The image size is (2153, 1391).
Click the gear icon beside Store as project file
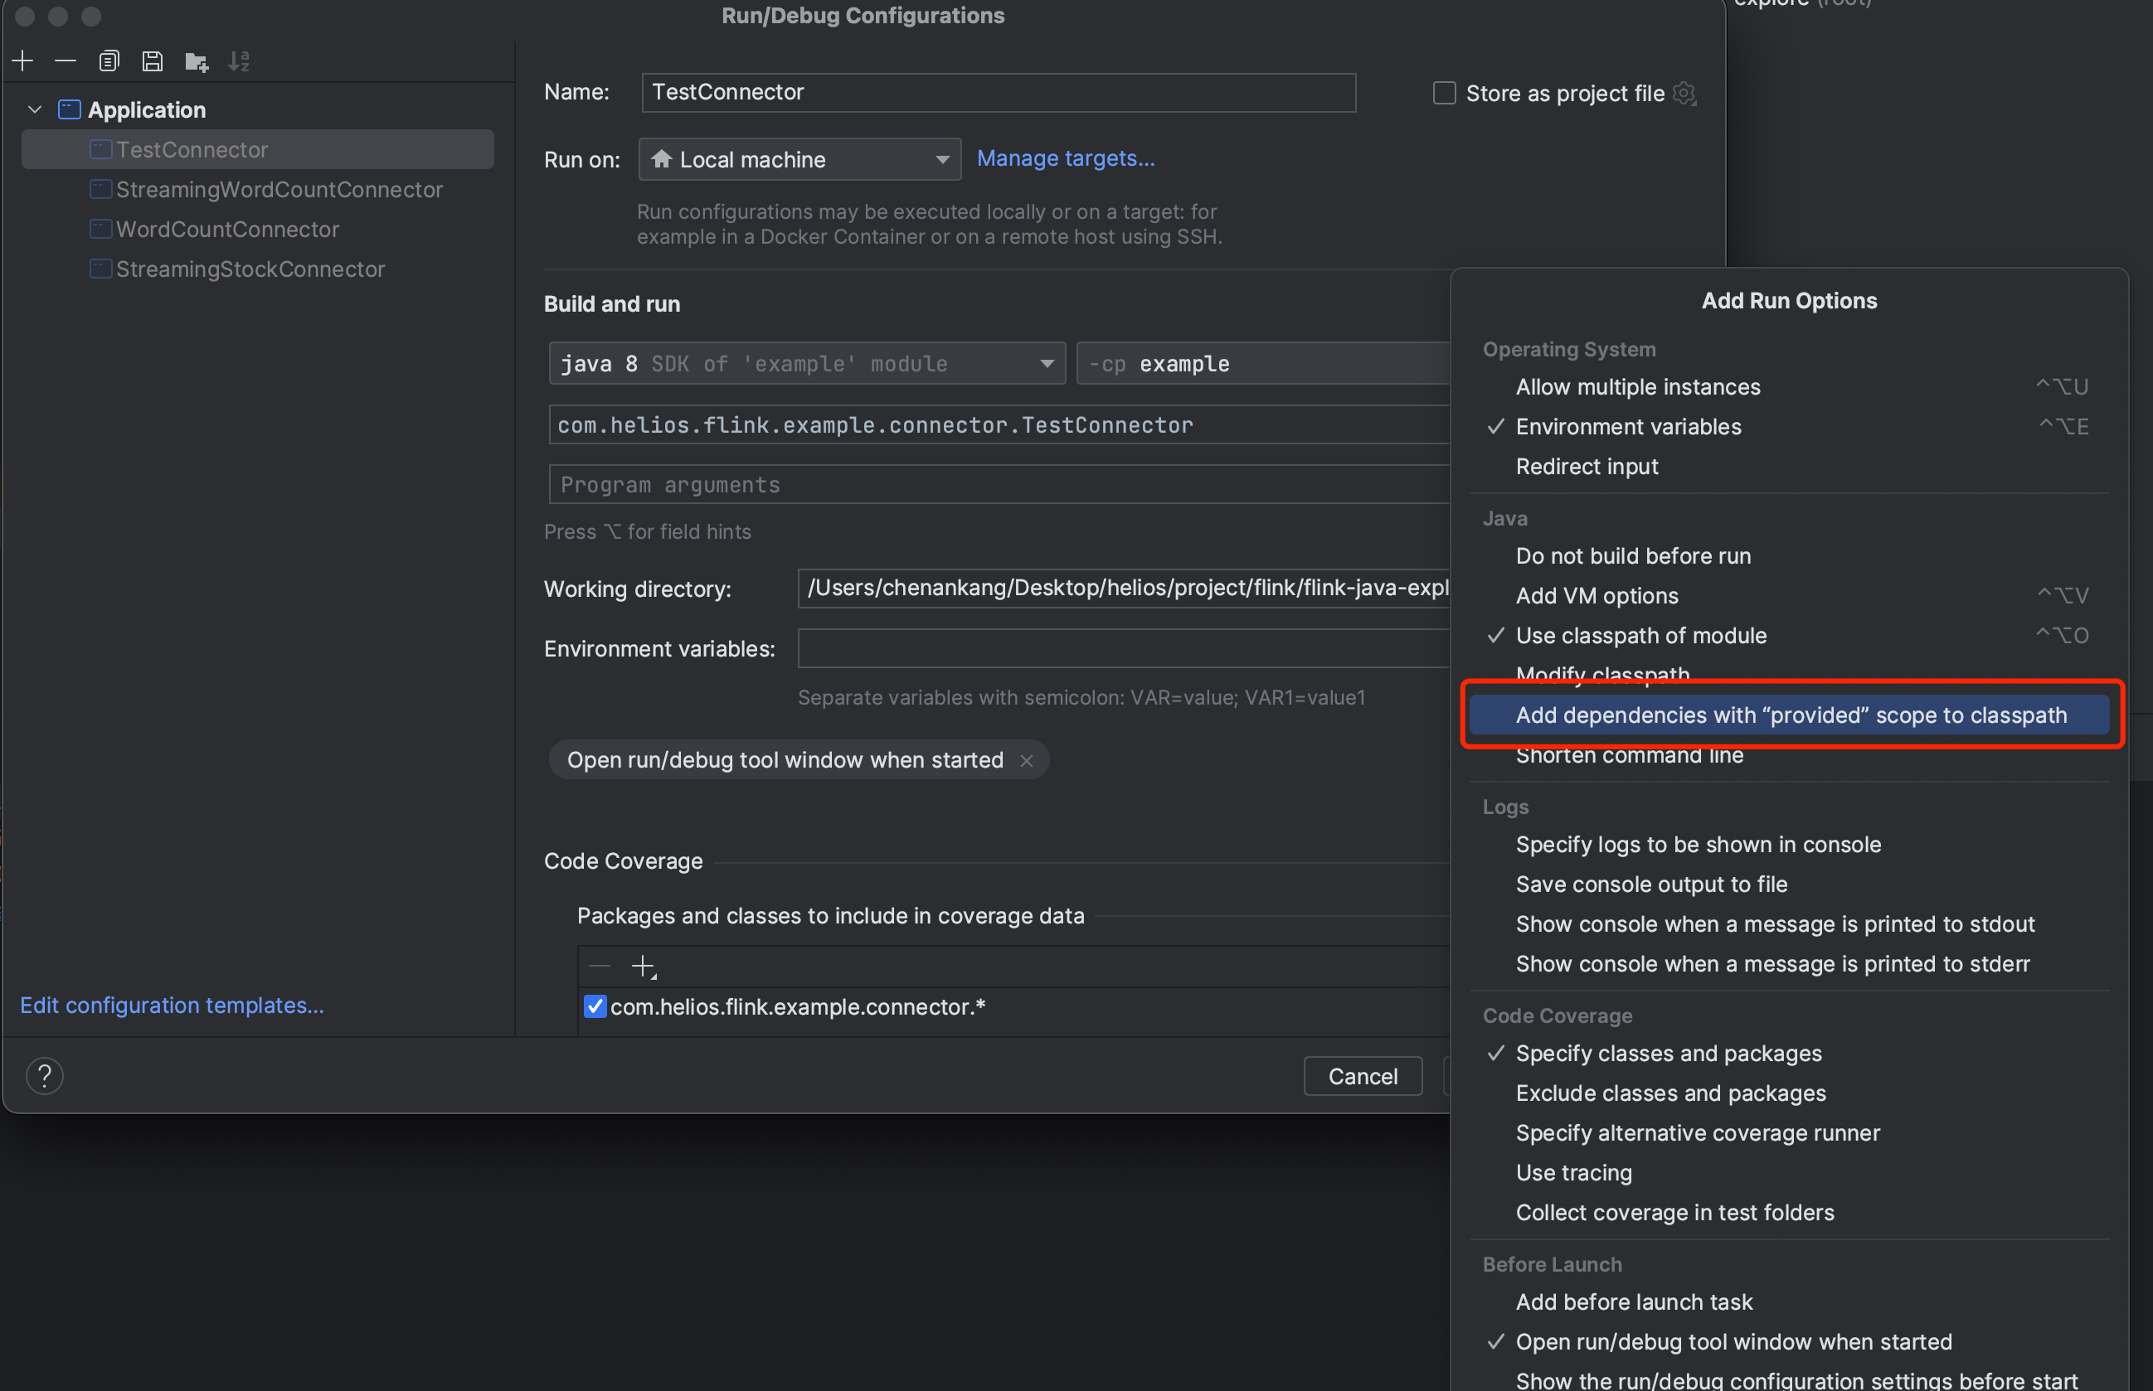tap(1684, 93)
